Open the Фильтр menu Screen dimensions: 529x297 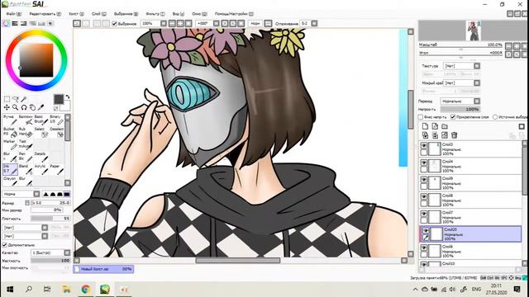155,14
